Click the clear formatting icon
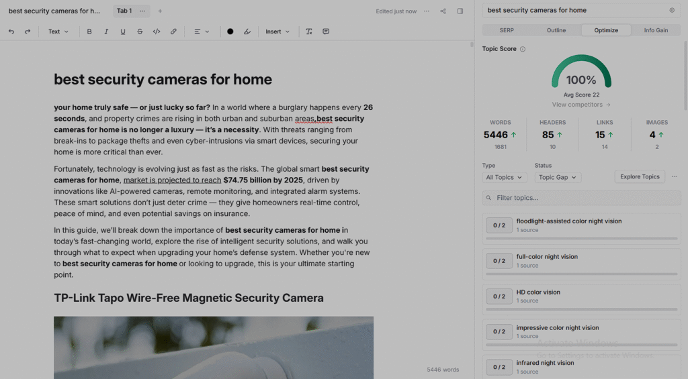The image size is (688, 379). (x=309, y=32)
